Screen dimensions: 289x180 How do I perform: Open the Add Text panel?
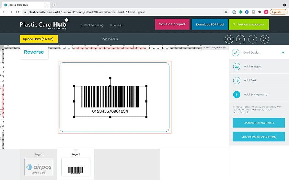point(259,80)
